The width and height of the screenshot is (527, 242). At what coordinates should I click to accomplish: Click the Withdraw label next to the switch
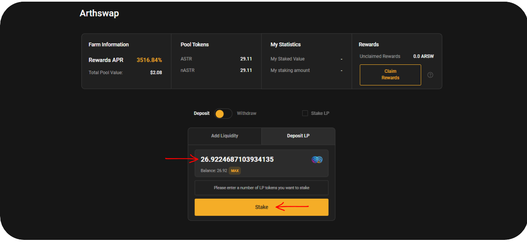246,113
